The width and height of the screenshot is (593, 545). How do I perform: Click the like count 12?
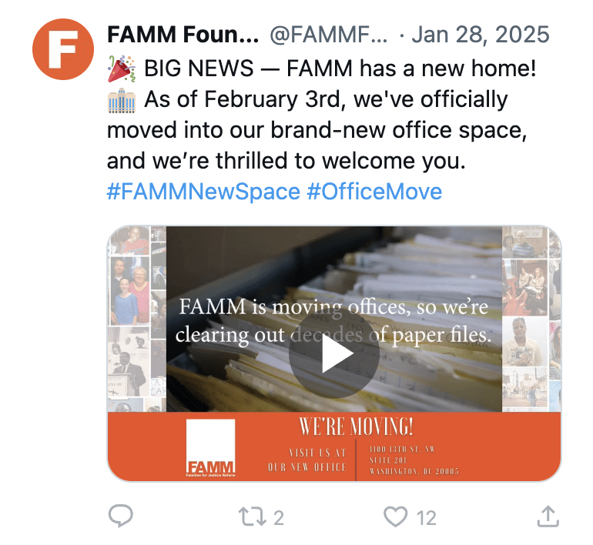click(x=426, y=518)
